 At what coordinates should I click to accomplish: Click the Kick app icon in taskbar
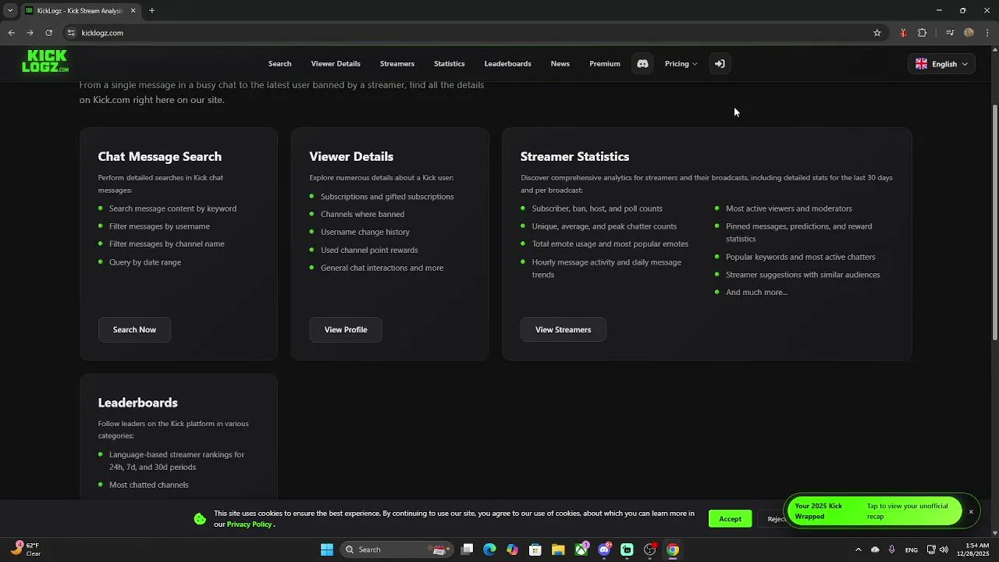[627, 550]
